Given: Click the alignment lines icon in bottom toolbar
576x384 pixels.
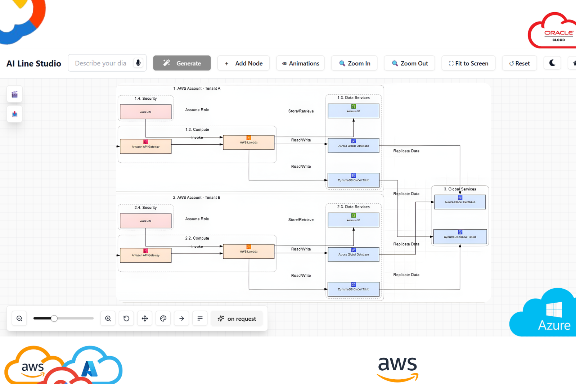Looking at the screenshot, I should (200, 318).
